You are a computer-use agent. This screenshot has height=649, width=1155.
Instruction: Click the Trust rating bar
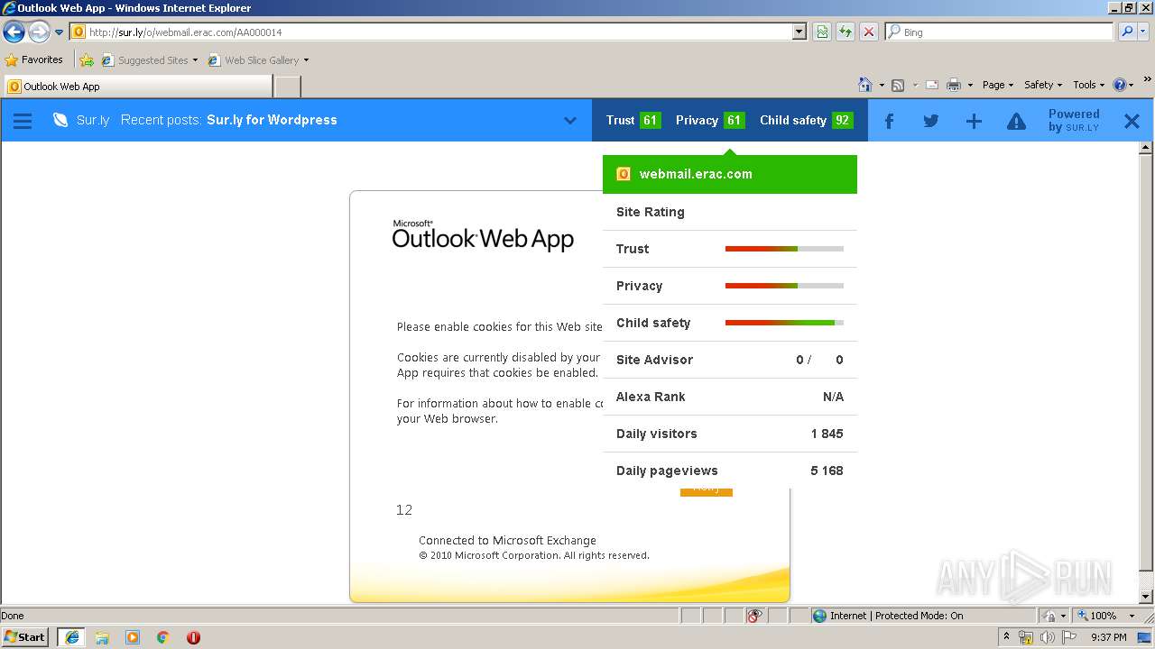784,249
